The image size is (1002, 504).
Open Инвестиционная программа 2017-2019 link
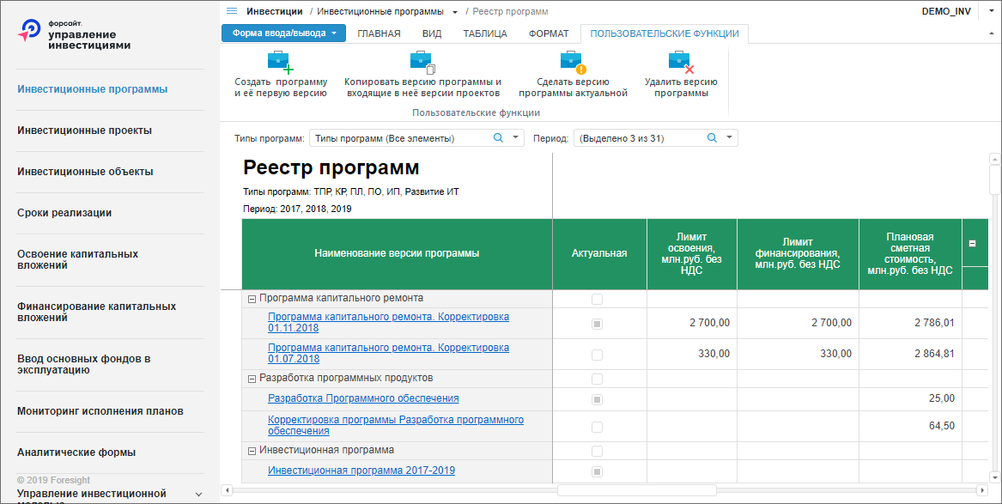(x=361, y=471)
